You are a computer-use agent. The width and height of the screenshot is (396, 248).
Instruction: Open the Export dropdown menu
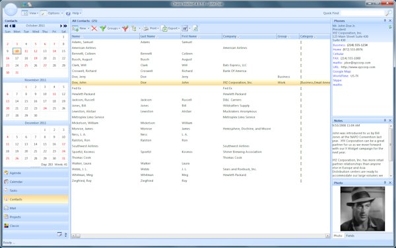click(170, 28)
